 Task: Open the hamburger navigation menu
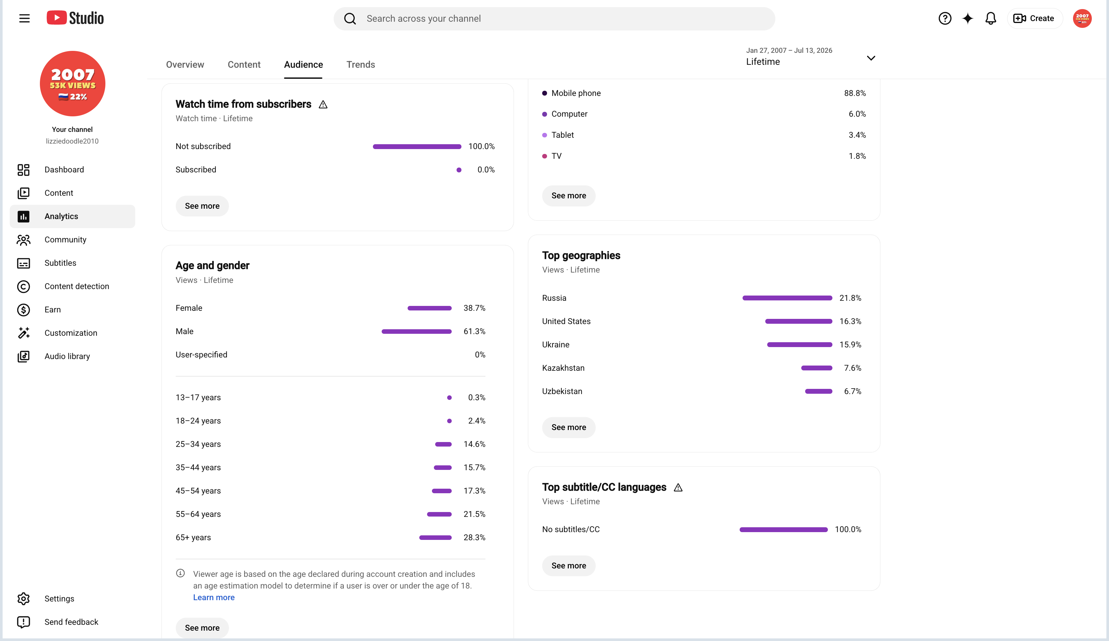pyautogui.click(x=24, y=18)
